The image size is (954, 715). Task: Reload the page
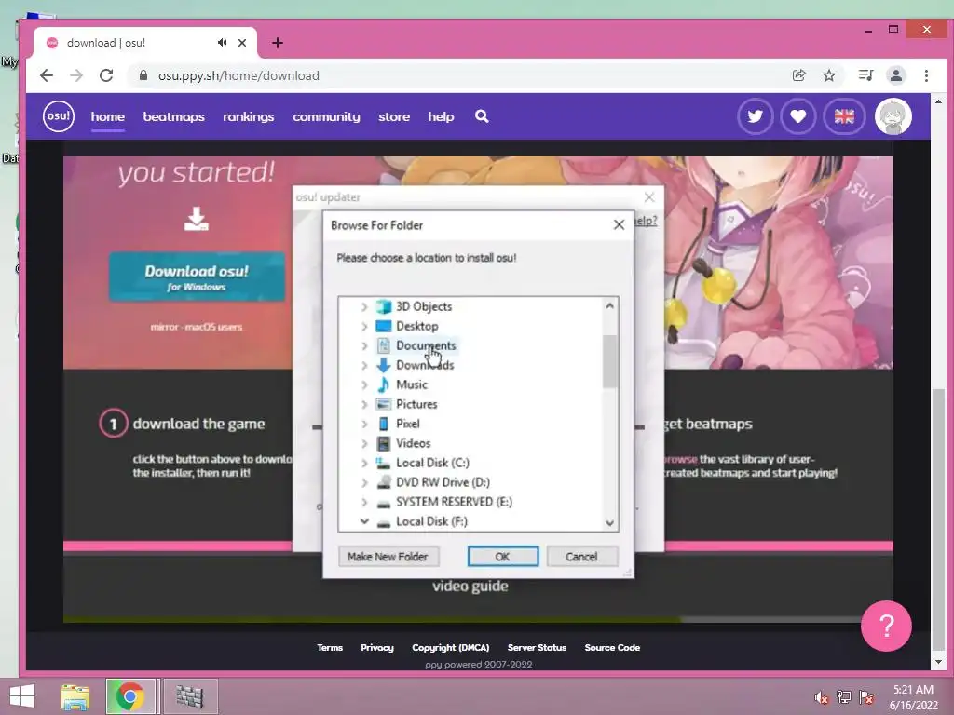click(106, 75)
